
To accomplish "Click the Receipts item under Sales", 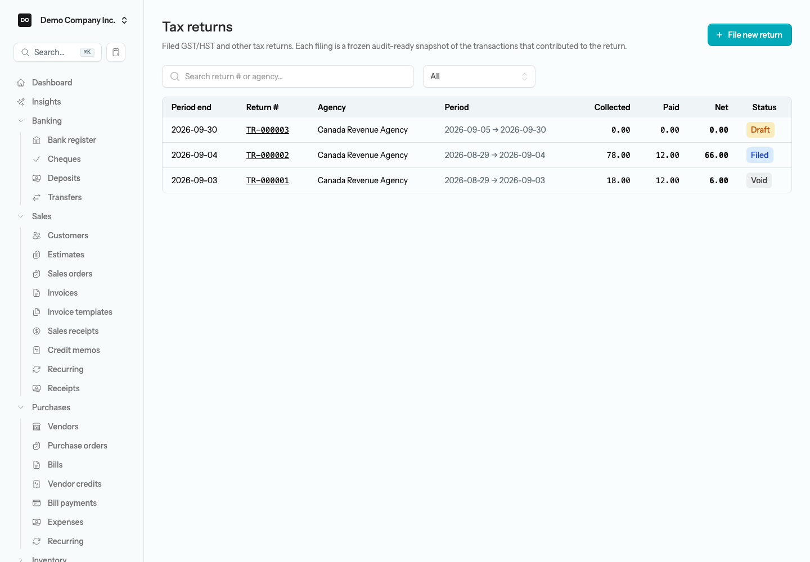I will click(64, 388).
